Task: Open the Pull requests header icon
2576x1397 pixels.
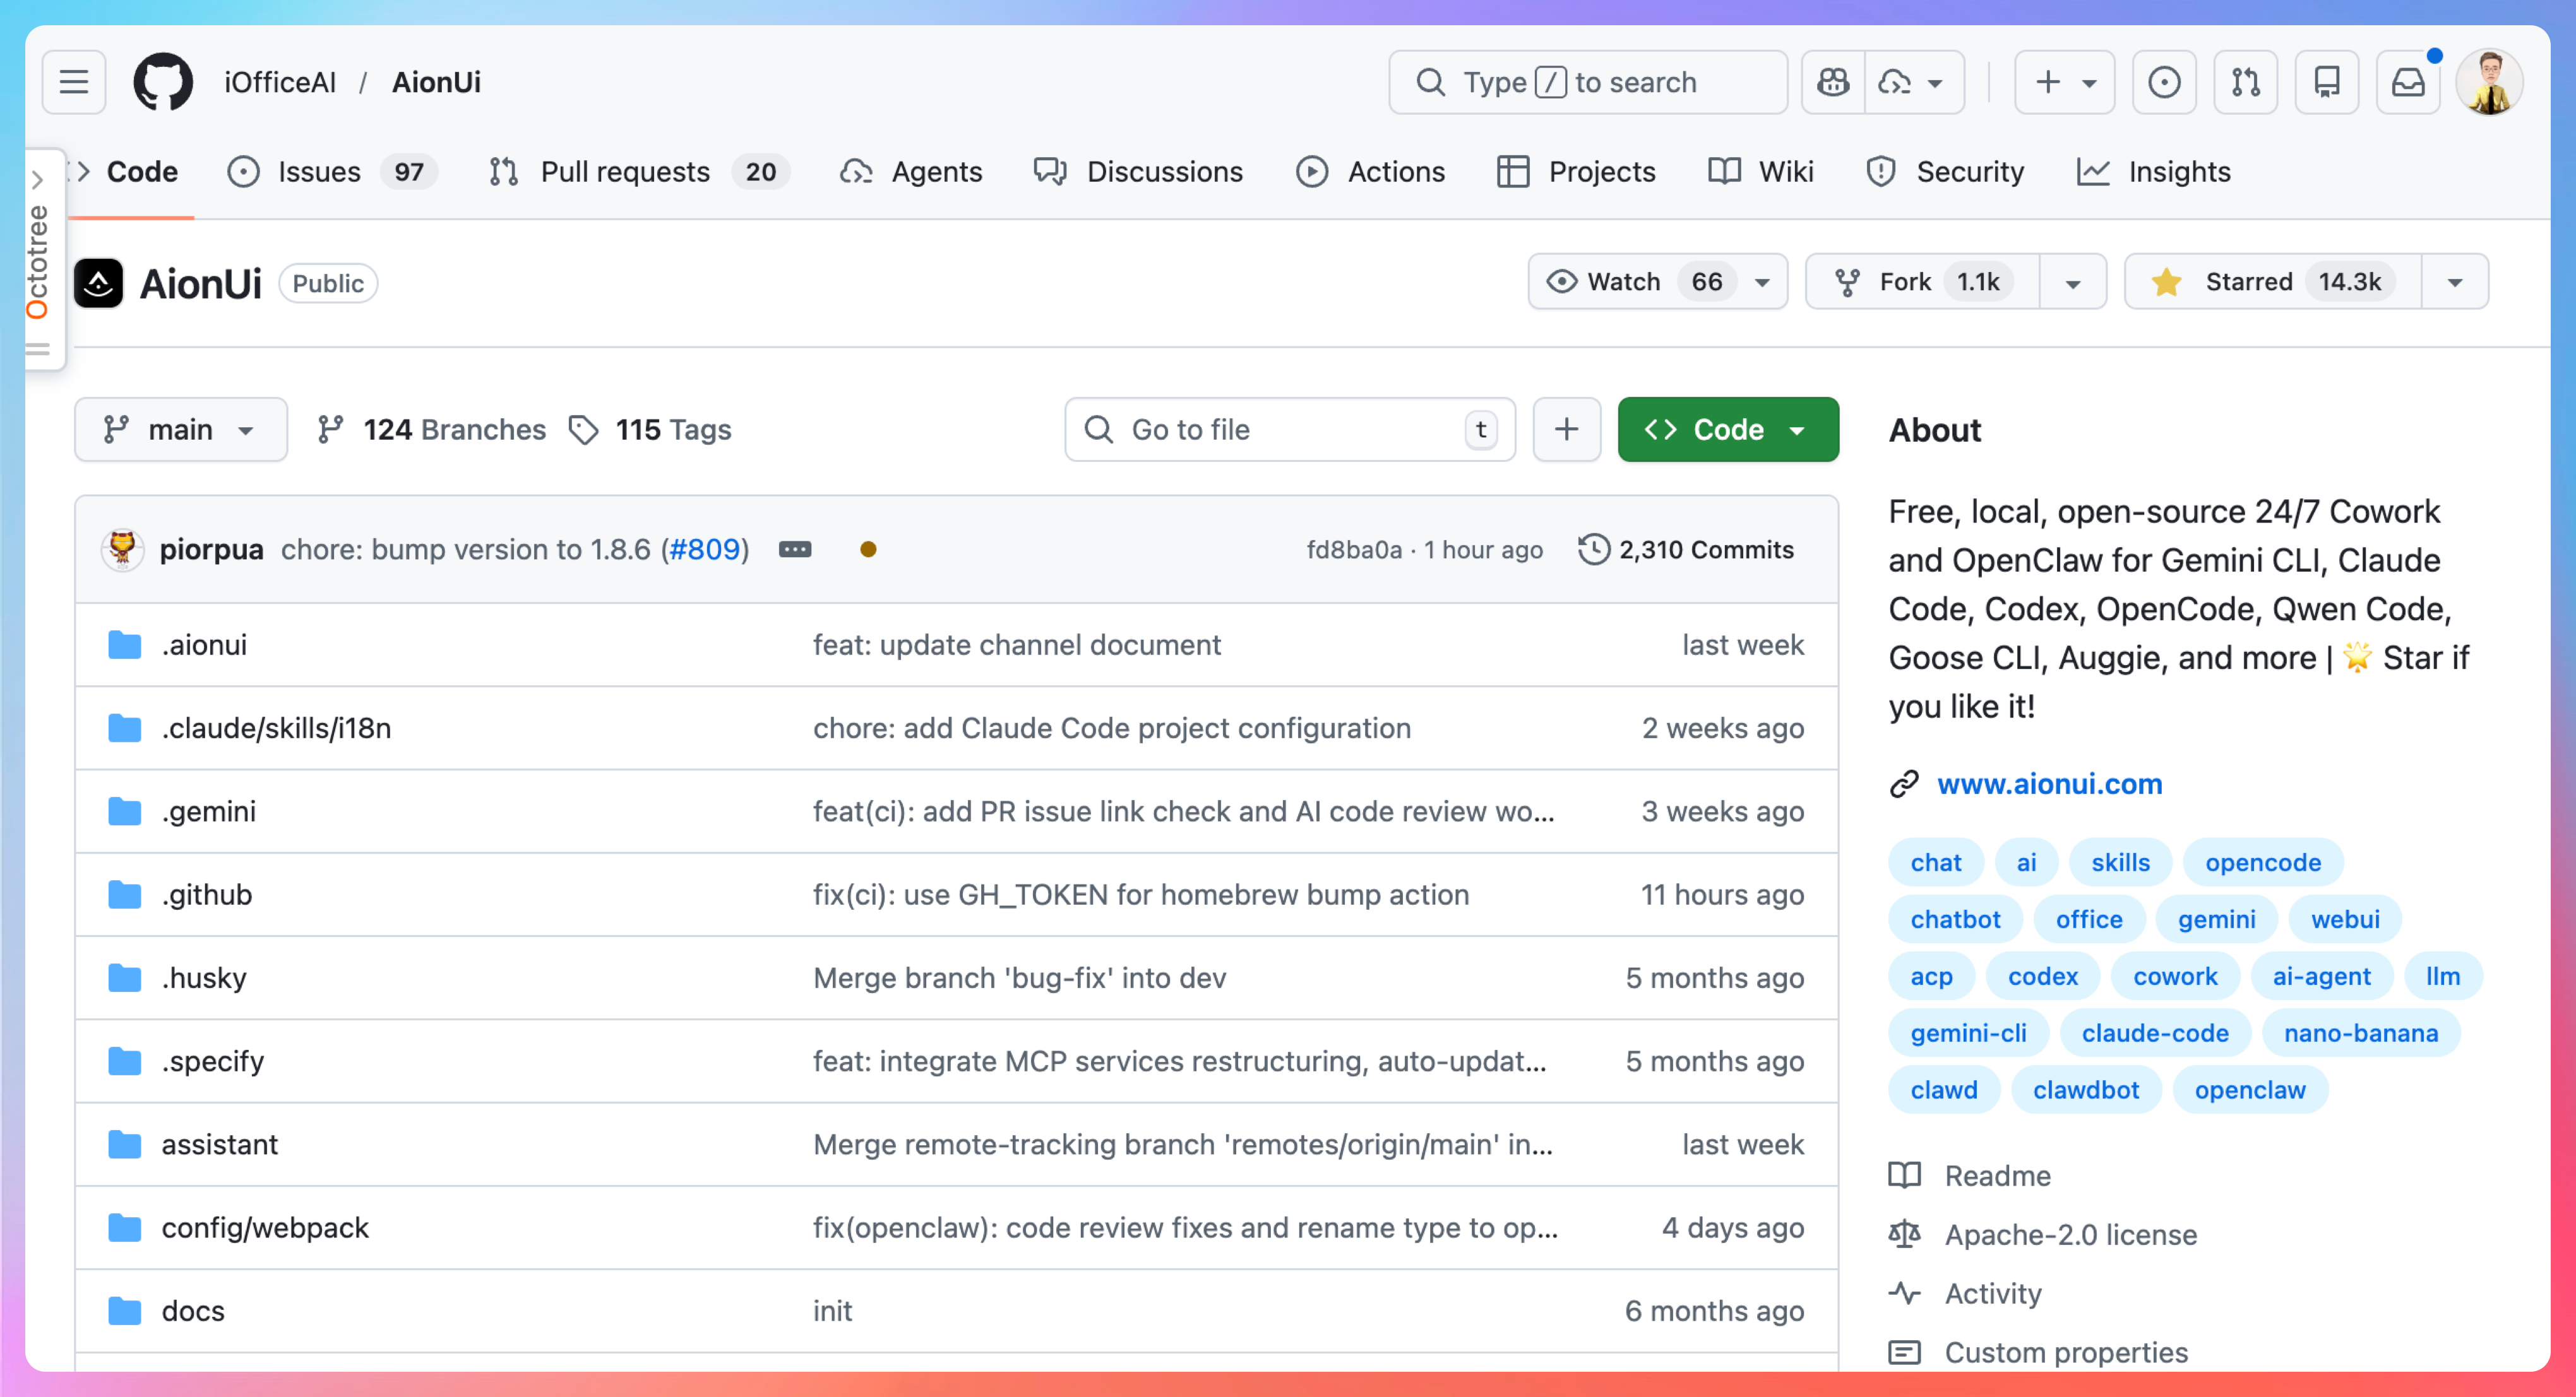Action: [x=2245, y=82]
